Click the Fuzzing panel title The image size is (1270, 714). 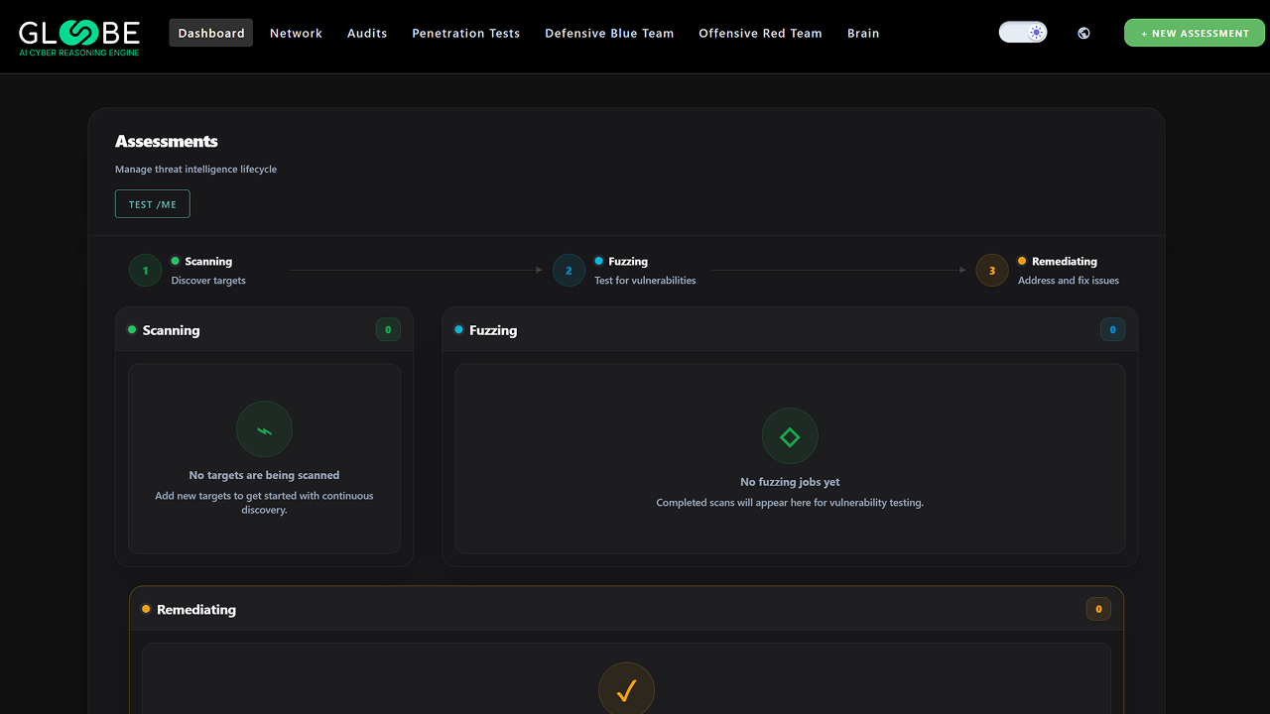[x=493, y=330]
